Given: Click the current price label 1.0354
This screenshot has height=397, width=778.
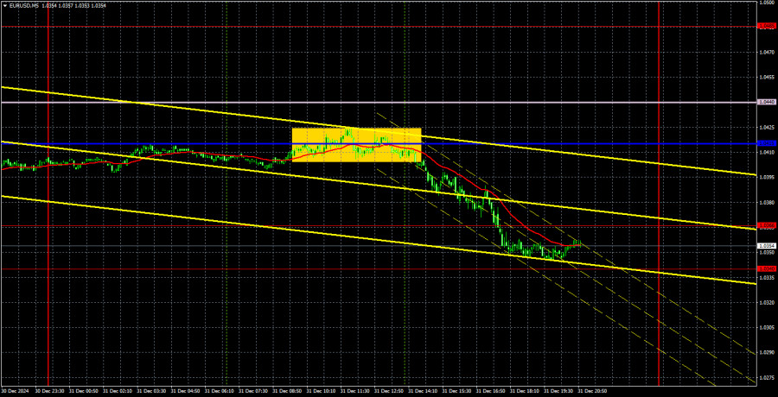Looking at the screenshot, I should tap(766, 245).
